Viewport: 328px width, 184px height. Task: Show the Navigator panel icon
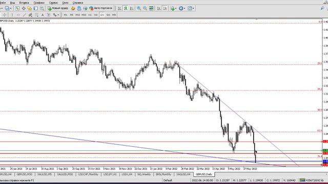point(30,8)
